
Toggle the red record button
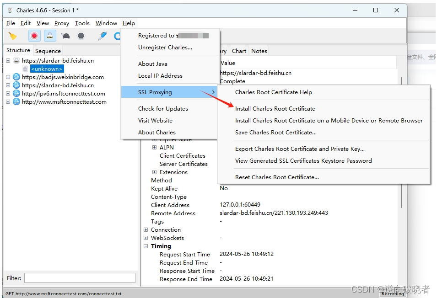point(34,36)
